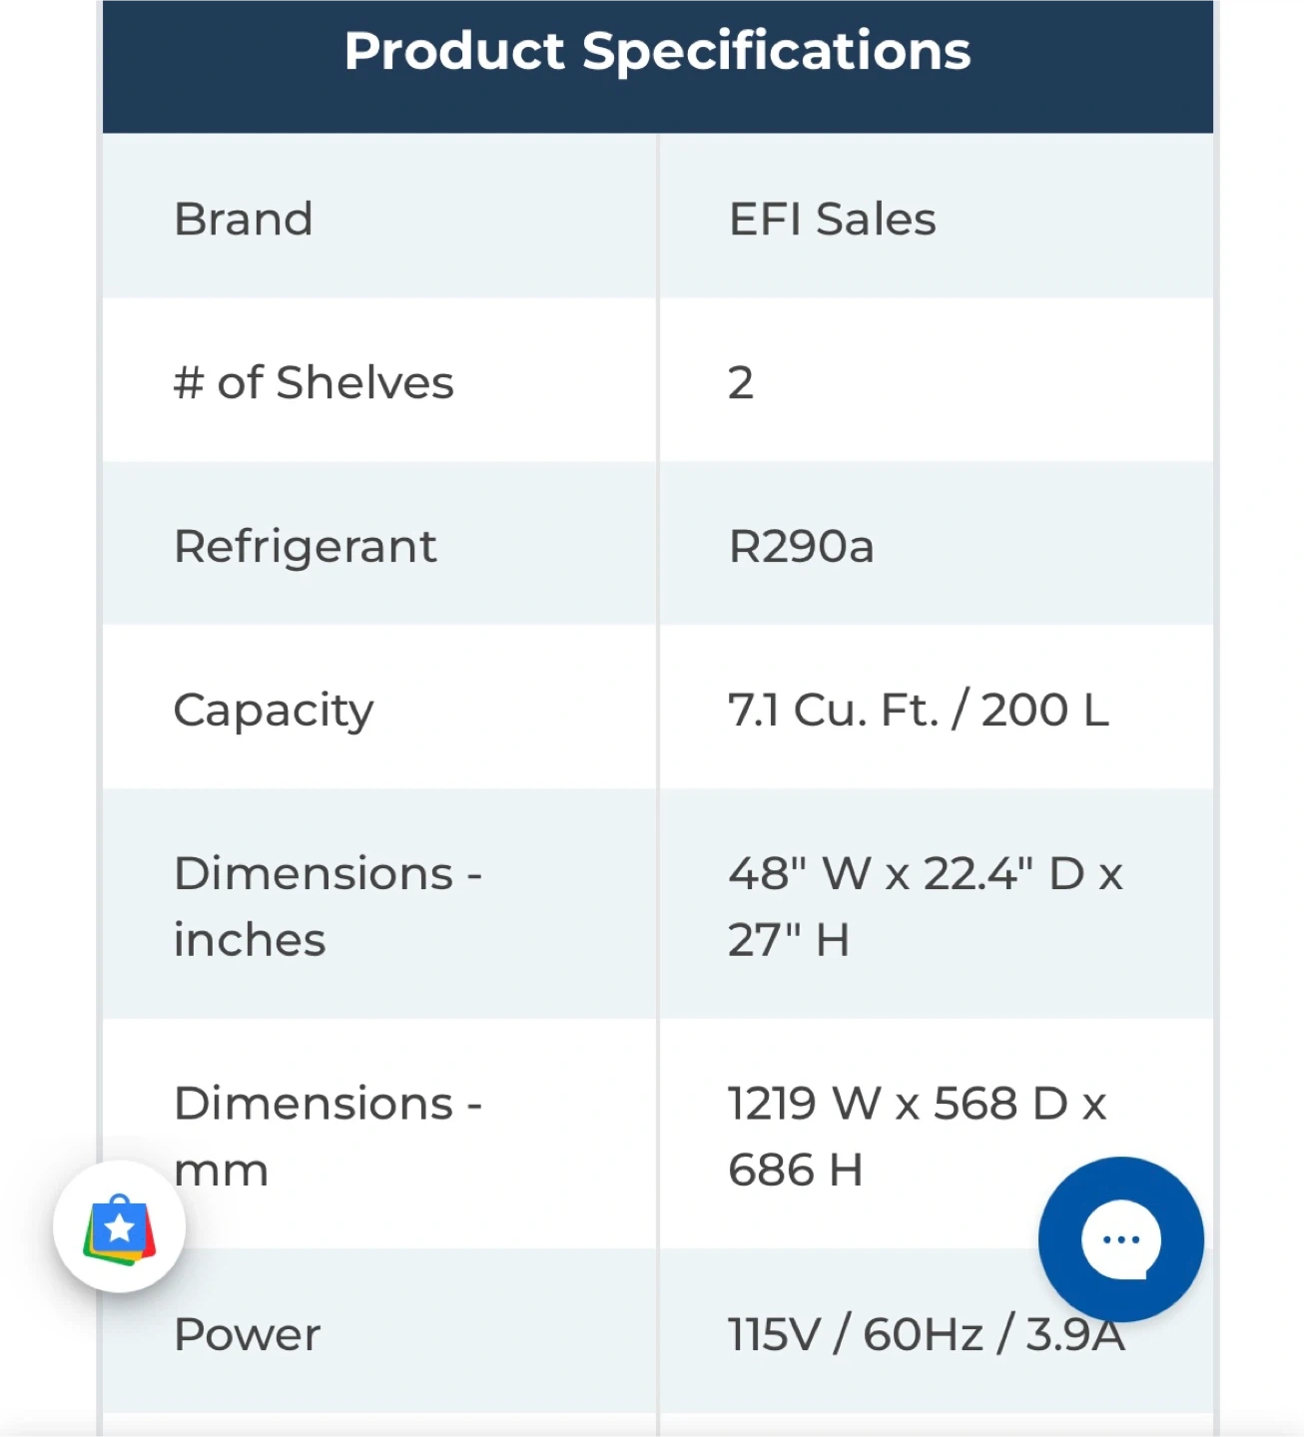
Task: Select the '48" W x 22.4" D x' line
Action: pos(925,874)
